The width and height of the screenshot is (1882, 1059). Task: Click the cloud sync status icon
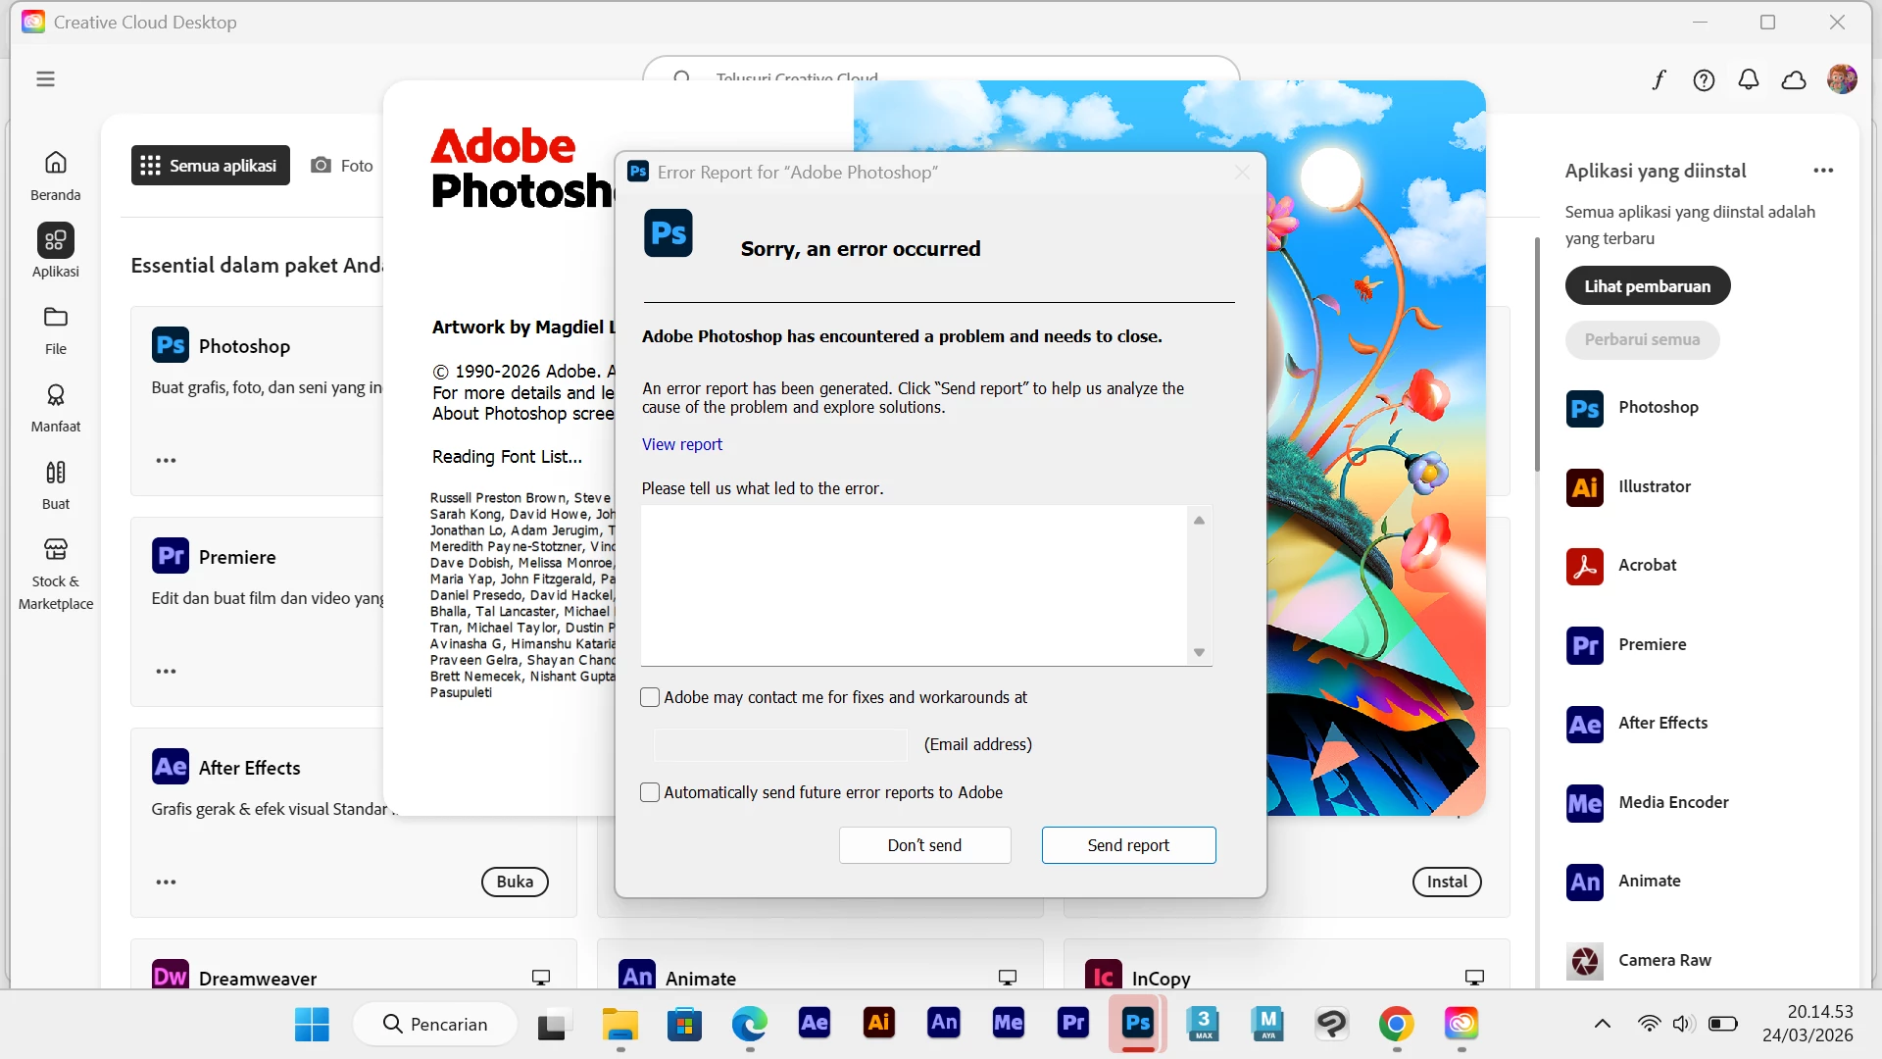(x=1794, y=79)
